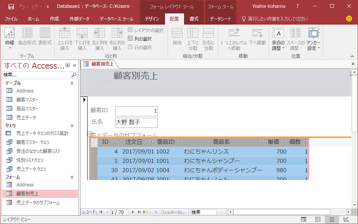The image size is (358, 224).
Task: Switch to Form view in status bar
Action: point(304,220)
